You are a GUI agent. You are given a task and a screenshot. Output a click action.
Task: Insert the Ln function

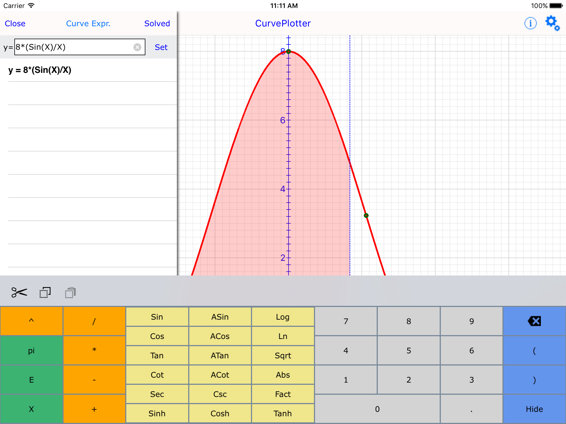coord(283,336)
